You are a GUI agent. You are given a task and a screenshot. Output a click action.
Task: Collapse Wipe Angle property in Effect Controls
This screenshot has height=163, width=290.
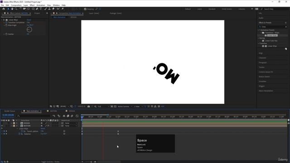[x=4, y=25]
